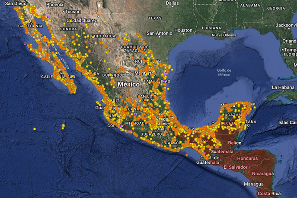Select the Nicaragua country label
The image size is (297, 198).
point(263,173)
